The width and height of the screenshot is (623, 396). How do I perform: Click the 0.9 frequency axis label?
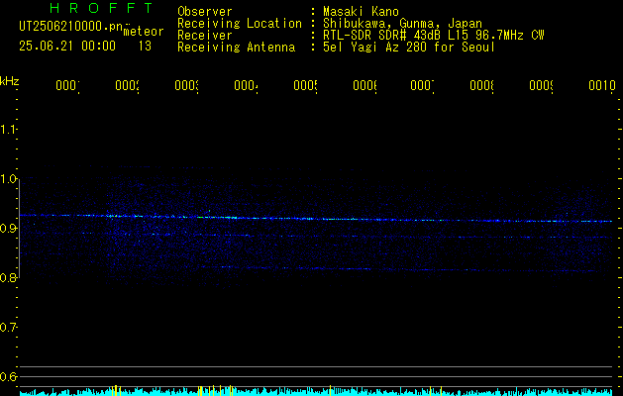point(8,228)
